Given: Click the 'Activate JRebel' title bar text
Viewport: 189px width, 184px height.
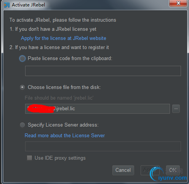Looking at the screenshot, I should coord(29,5).
